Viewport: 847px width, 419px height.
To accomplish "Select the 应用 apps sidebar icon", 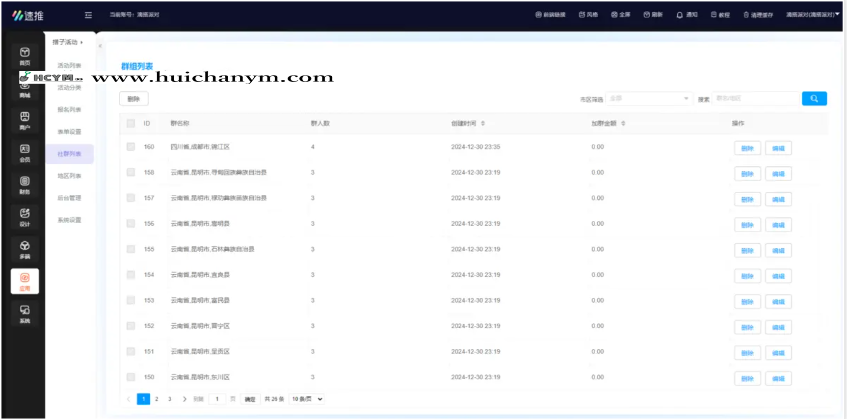I will tap(25, 282).
